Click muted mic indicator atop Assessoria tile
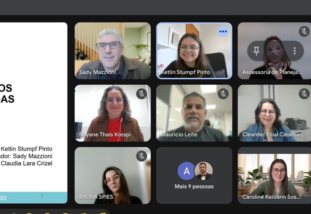Viewport: 311px width, 214px height. pyautogui.click(x=304, y=31)
